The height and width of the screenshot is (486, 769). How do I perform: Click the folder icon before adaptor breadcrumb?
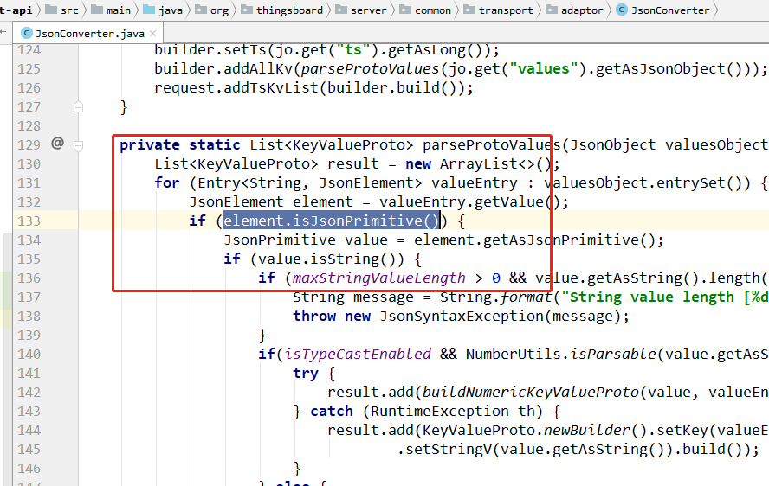pyautogui.click(x=552, y=10)
